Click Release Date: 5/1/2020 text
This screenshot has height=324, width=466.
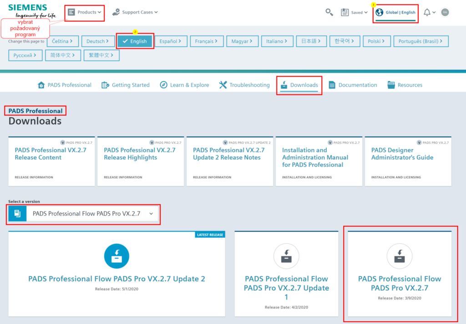click(x=116, y=289)
